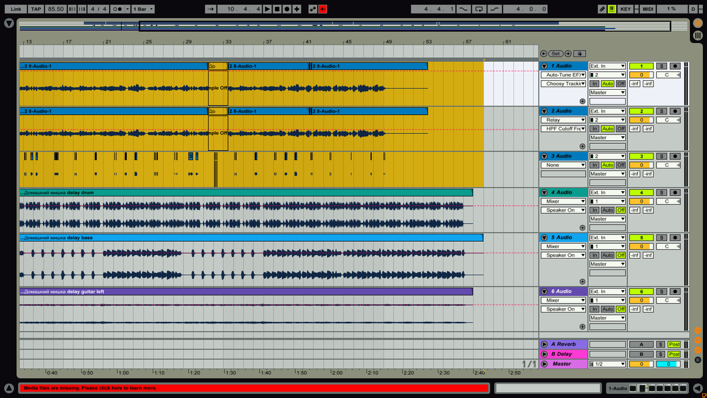707x398 pixels.
Task: Add automation lane on 2 Audio
Action: pyautogui.click(x=583, y=146)
